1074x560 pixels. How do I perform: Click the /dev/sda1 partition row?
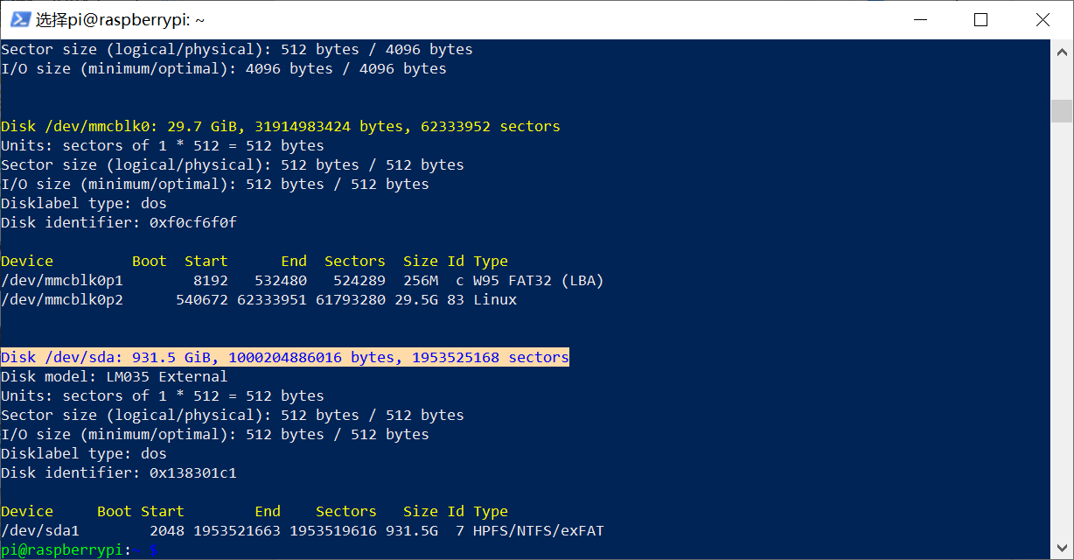(x=303, y=530)
